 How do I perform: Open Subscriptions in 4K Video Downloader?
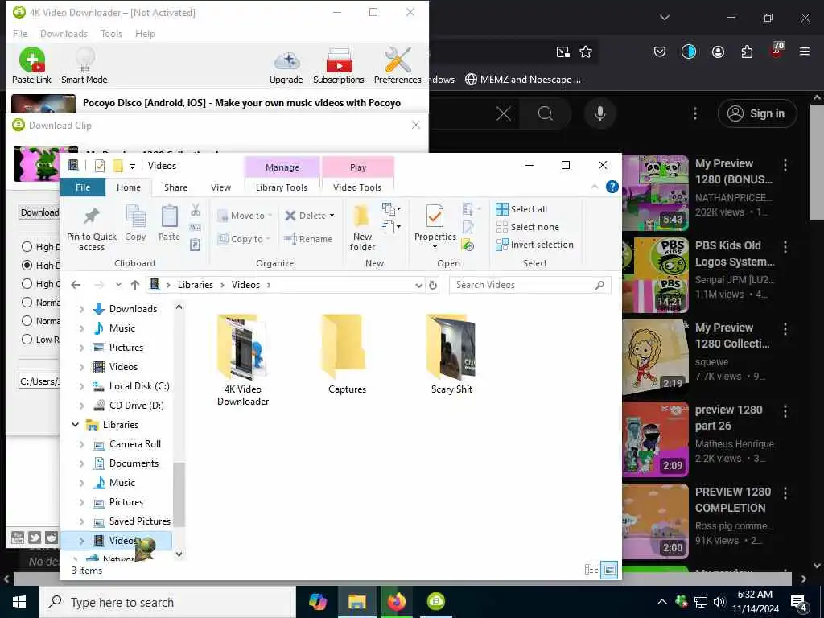(339, 66)
